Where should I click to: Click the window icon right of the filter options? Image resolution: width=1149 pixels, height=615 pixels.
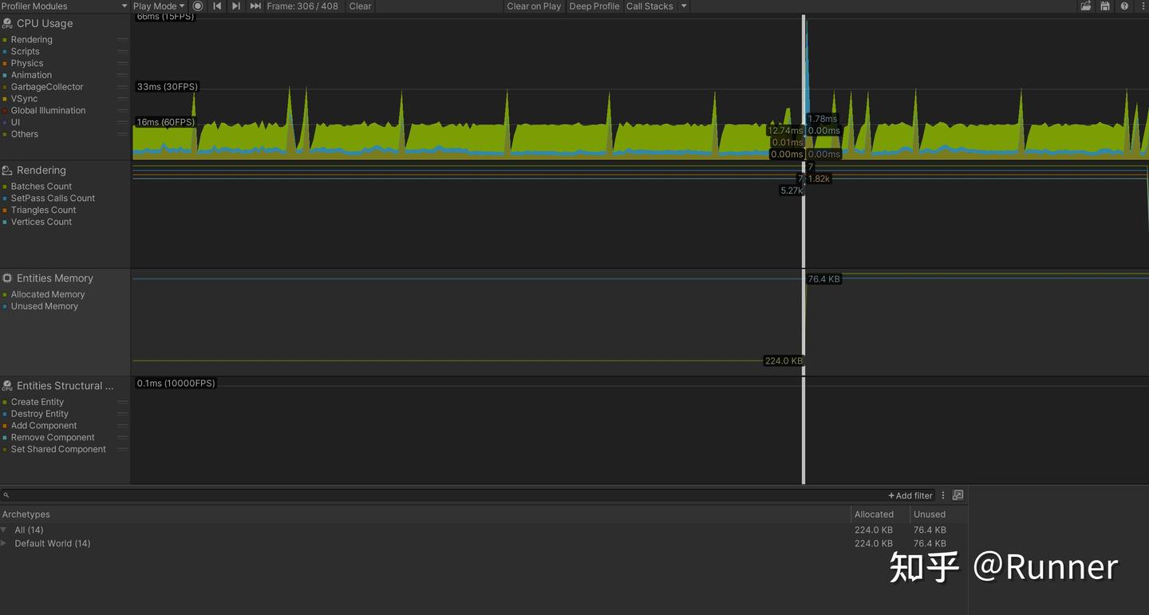coord(958,495)
